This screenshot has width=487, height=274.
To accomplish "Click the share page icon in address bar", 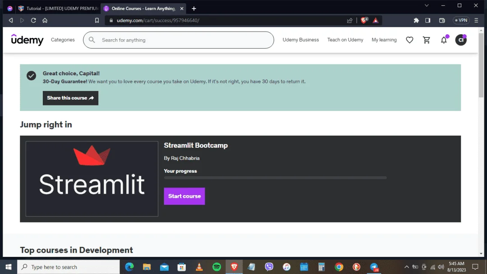I will point(350,20).
